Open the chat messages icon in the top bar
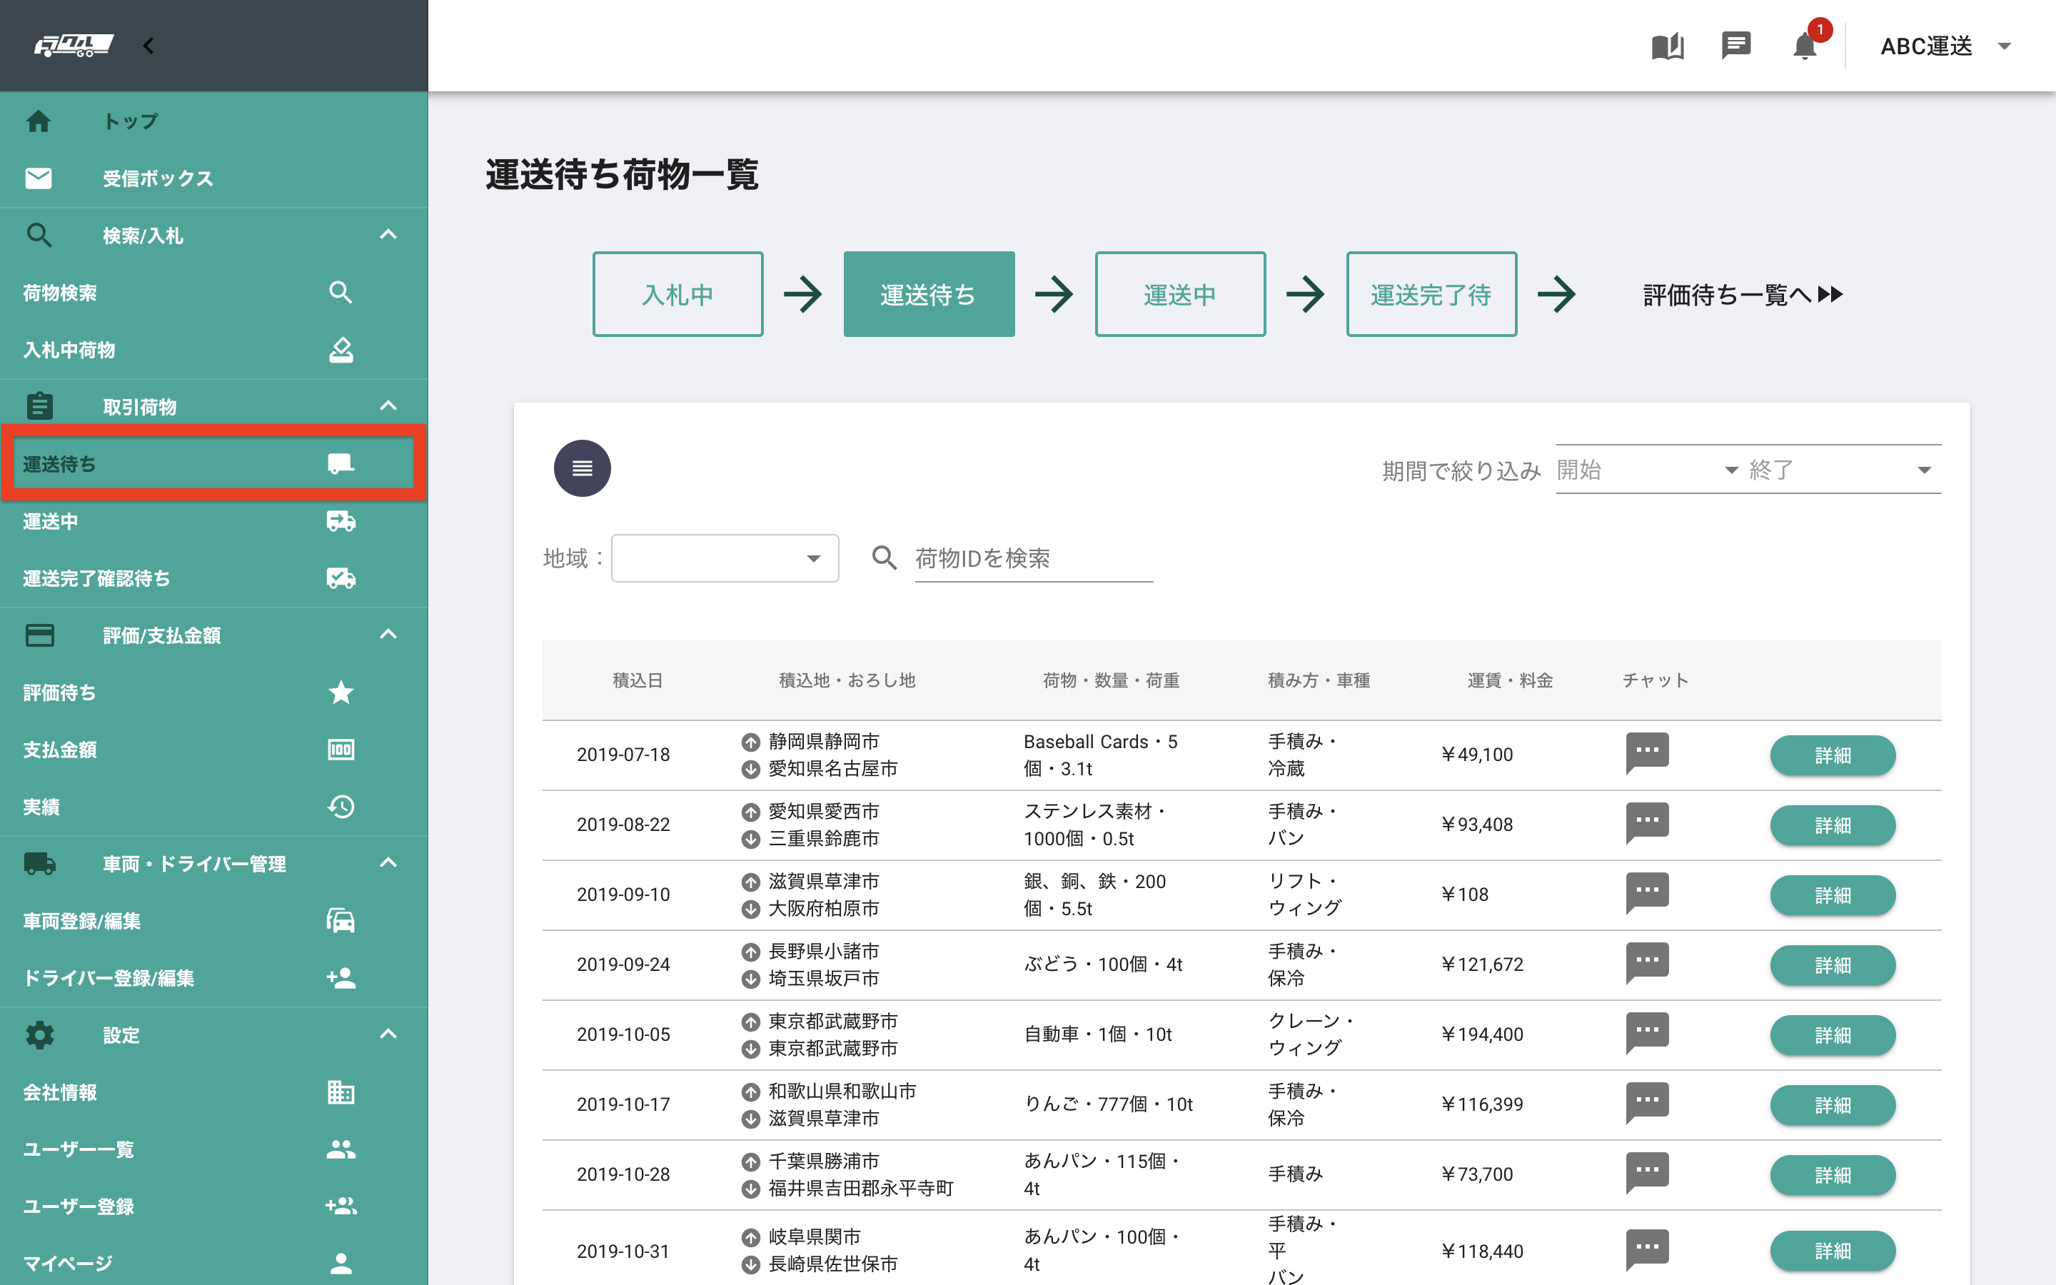Screen dimensions: 2056x1285 tap(1735, 45)
